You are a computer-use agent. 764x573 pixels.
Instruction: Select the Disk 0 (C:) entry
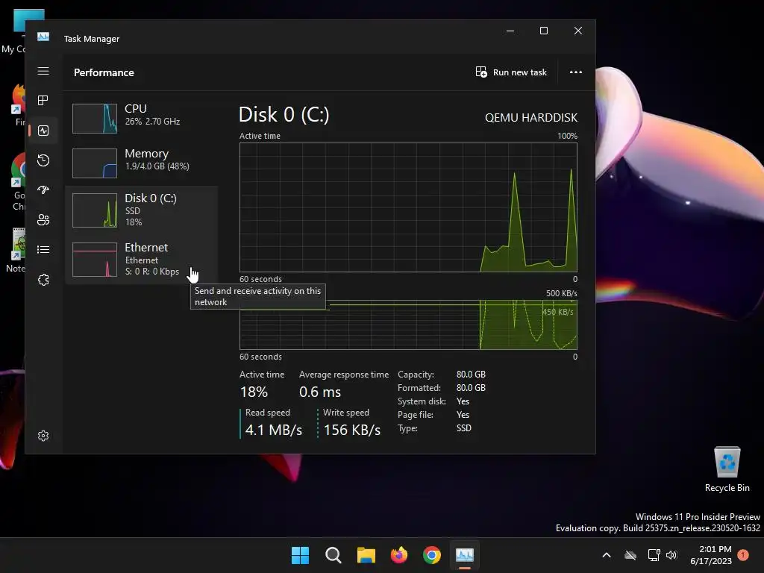click(141, 210)
